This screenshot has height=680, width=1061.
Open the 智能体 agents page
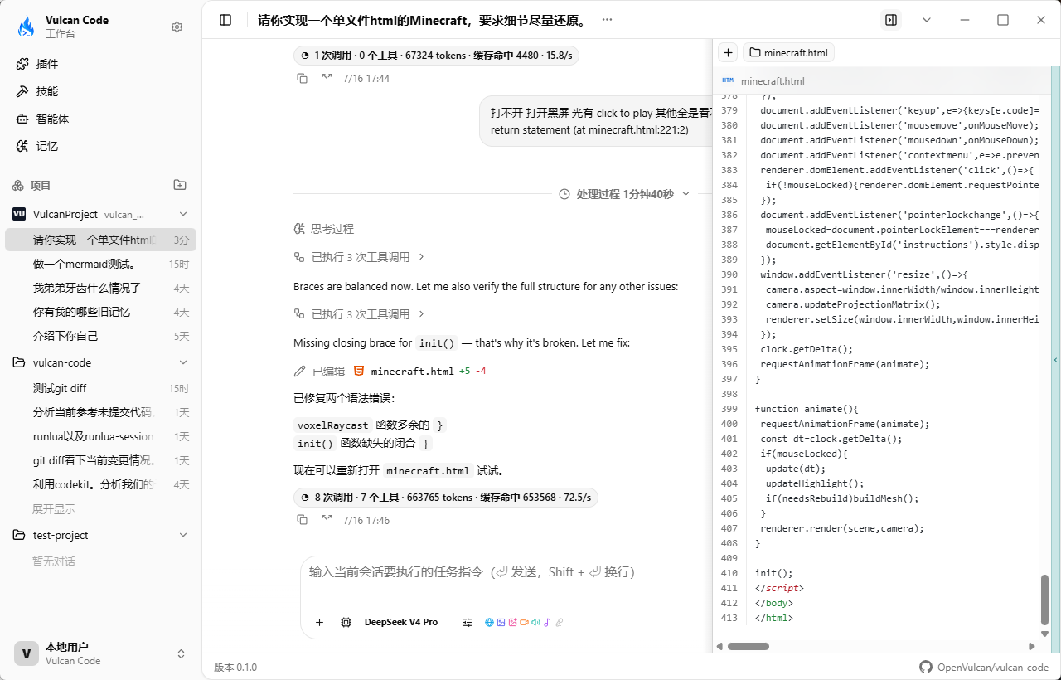click(100, 119)
